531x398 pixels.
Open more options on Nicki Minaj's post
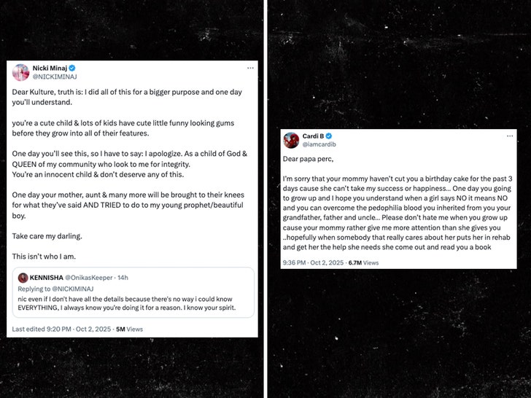250,68
